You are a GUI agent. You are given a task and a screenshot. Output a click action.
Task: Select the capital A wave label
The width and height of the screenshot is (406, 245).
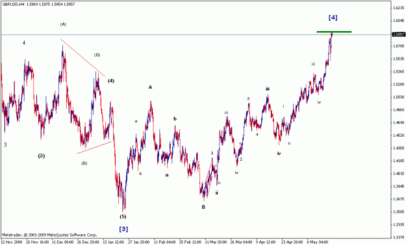pyautogui.click(x=150, y=87)
